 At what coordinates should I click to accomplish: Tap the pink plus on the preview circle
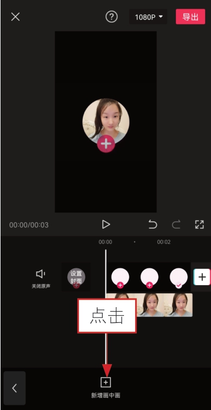click(x=106, y=144)
